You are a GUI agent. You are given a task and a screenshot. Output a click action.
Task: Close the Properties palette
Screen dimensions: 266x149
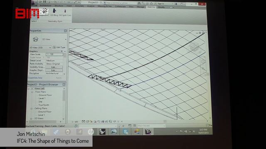tap(65, 31)
